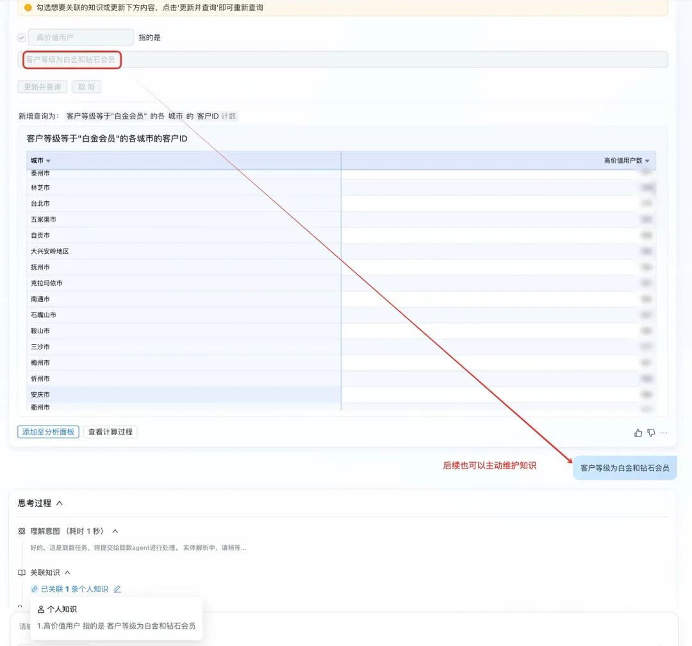This screenshot has width=692, height=646.
Task: Click the thumbs-down feedback icon
Action: (651, 433)
